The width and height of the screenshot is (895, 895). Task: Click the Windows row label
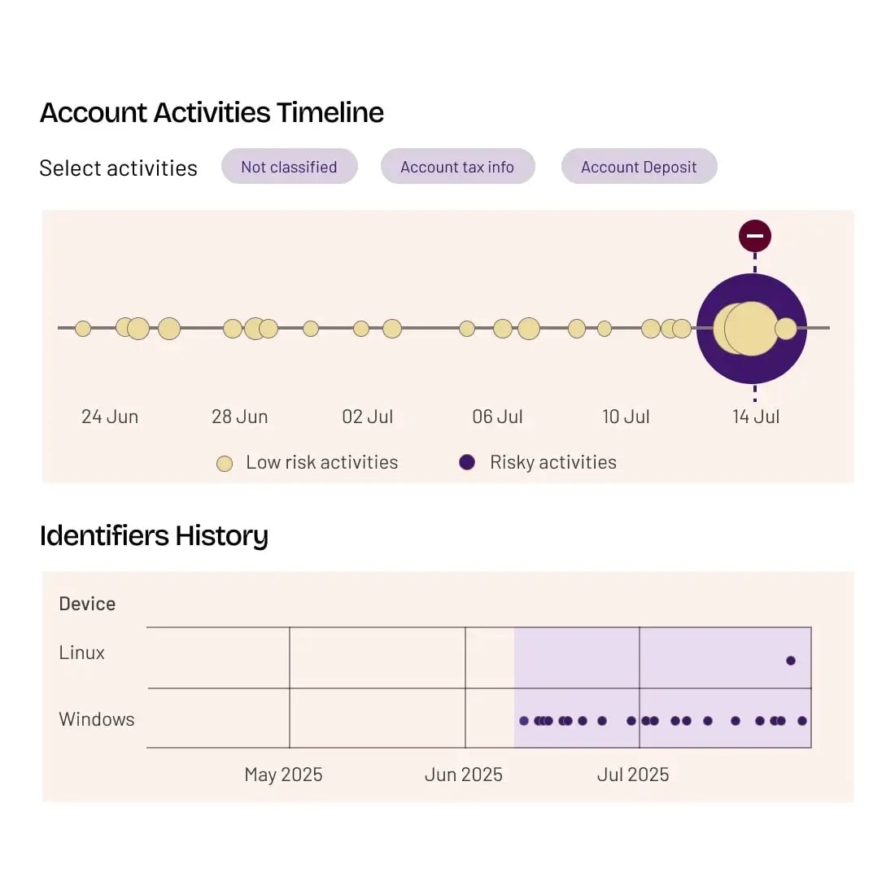pyautogui.click(x=97, y=719)
